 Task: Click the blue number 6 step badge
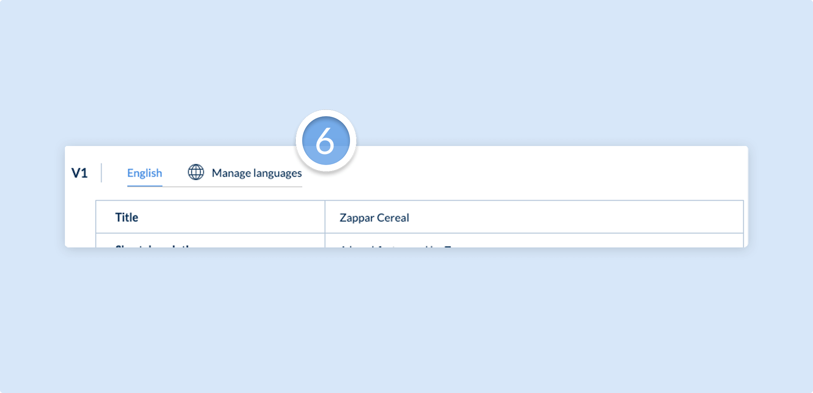tap(326, 140)
